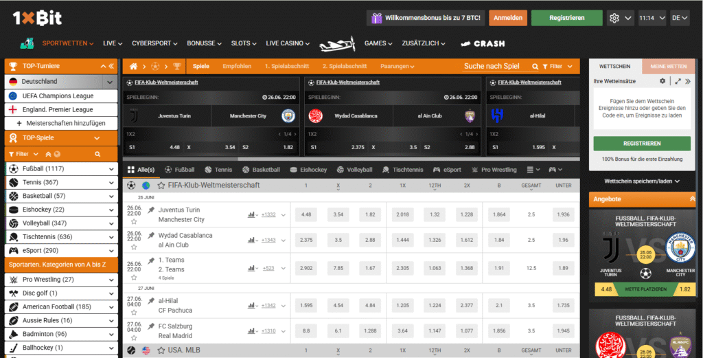Open SPORTWETTEN menu
703x358 pixels.
pyautogui.click(x=68, y=43)
